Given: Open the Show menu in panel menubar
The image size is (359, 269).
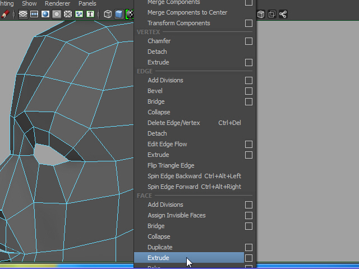Looking at the screenshot, I should (29, 3).
